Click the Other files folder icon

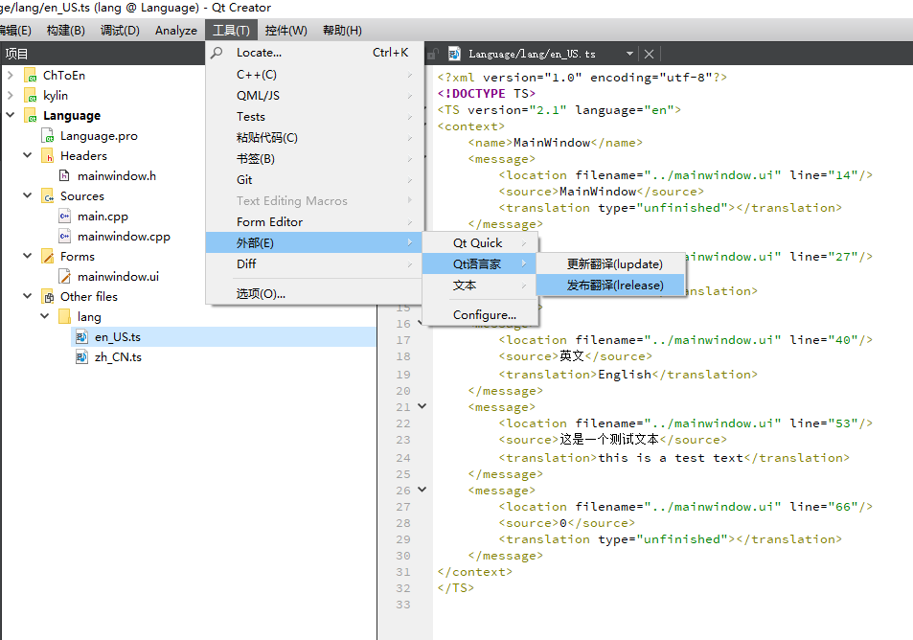[x=48, y=297]
